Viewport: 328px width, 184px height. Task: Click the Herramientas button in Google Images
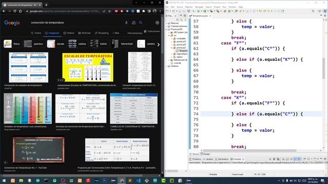pos(135,33)
